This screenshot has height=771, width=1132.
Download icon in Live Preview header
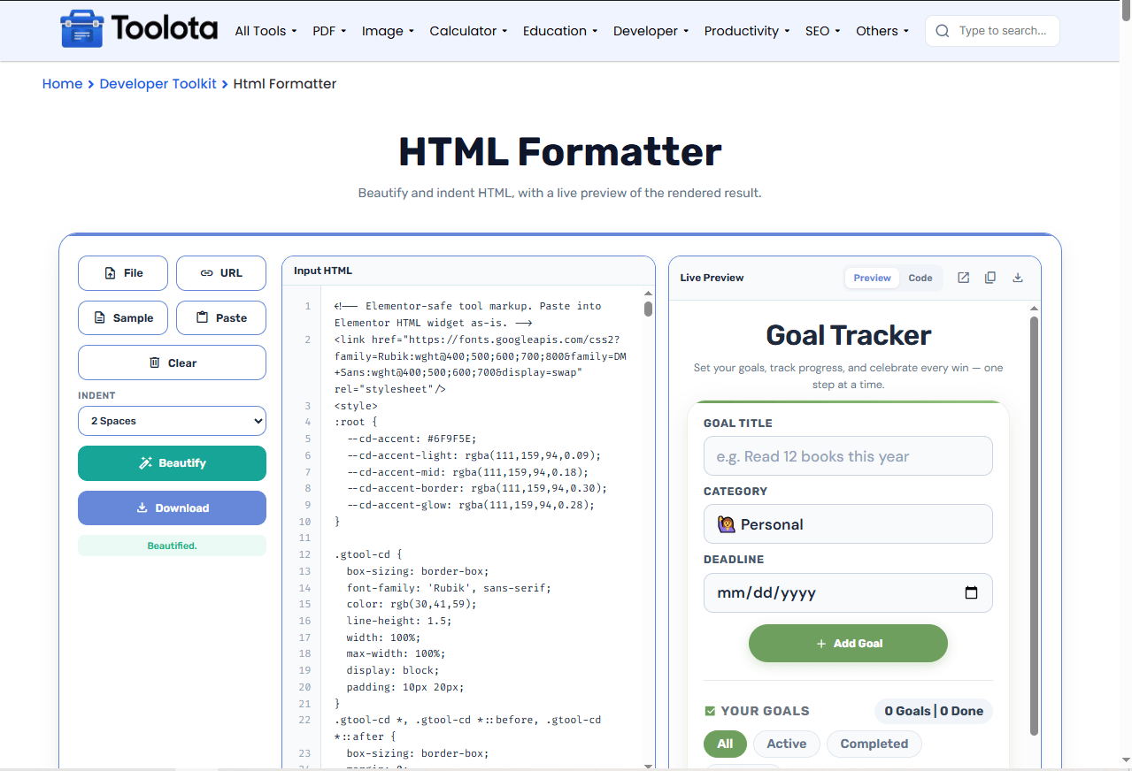coord(1018,278)
